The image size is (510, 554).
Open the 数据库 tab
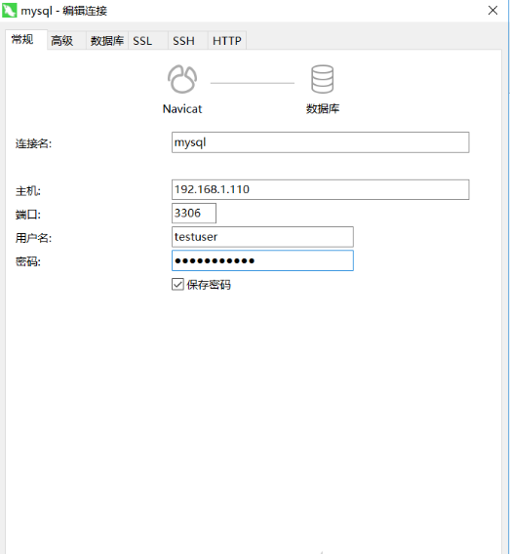[107, 41]
